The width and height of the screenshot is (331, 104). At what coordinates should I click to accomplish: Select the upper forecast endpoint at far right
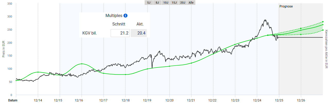pos(323,22)
